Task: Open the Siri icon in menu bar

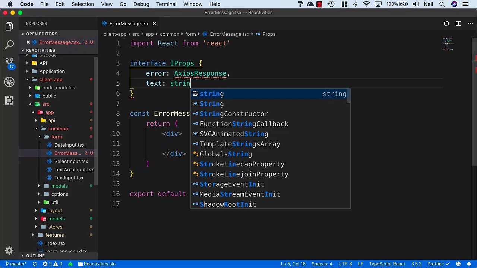Action: pos(454,4)
